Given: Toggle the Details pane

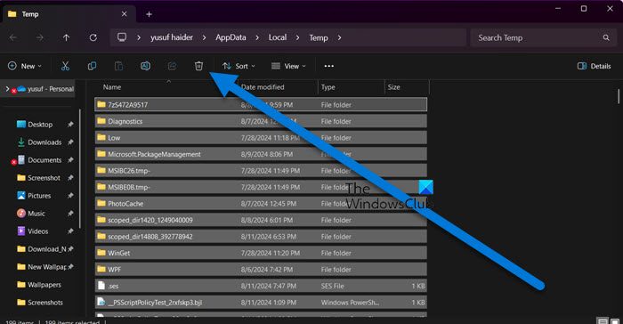Looking at the screenshot, I should 595,66.
